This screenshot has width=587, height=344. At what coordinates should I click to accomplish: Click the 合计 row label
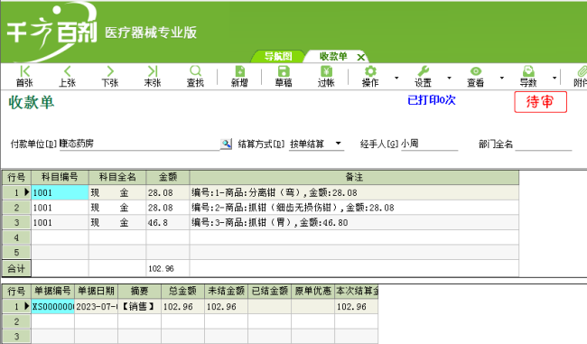pos(16,268)
